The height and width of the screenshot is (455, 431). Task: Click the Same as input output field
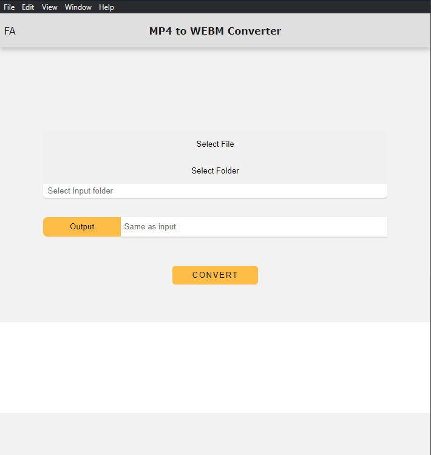(x=253, y=227)
